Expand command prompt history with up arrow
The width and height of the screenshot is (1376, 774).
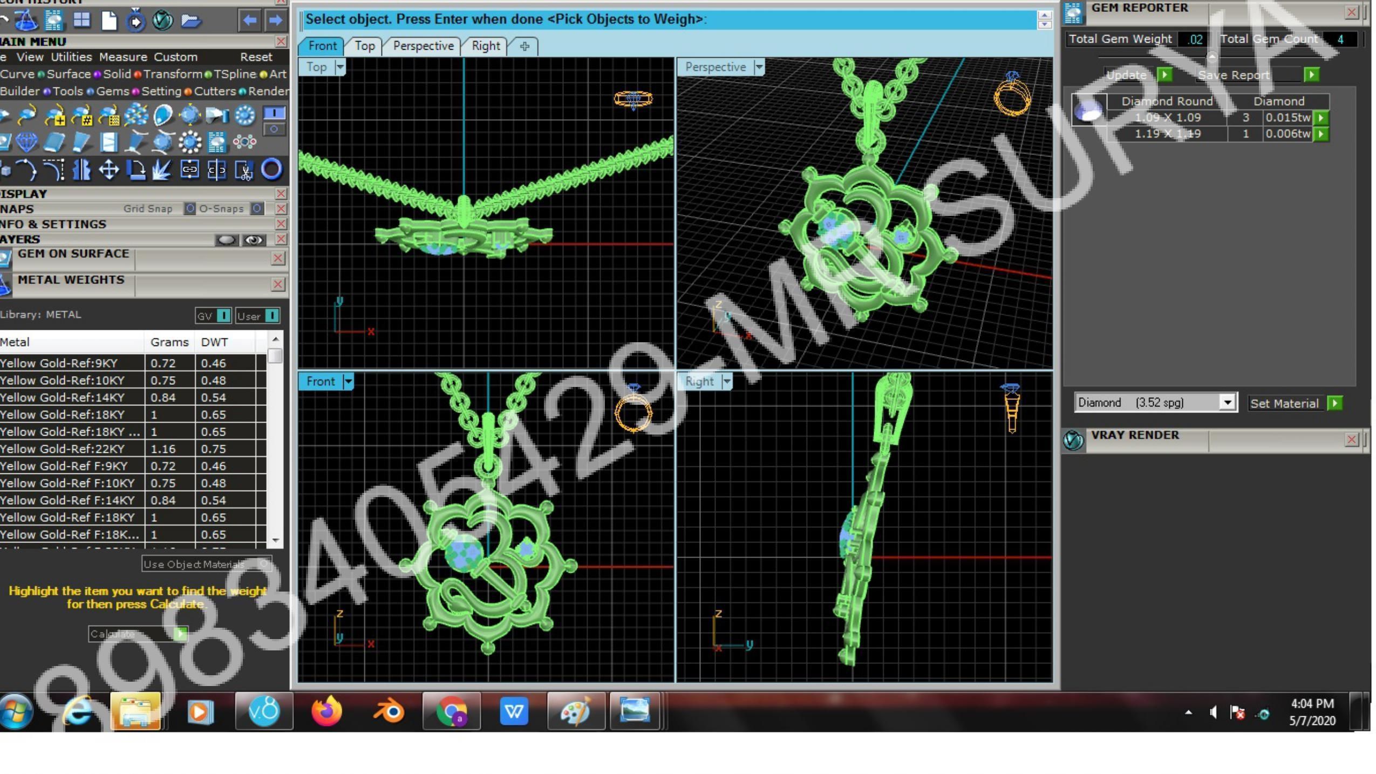pyautogui.click(x=1044, y=16)
